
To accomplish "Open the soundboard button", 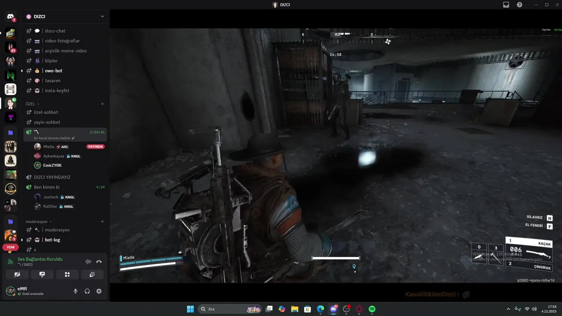I will (92, 274).
